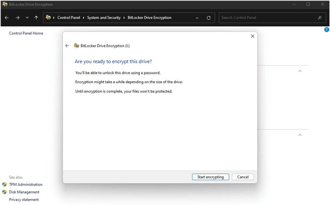Click the title bar BitLocker app icon
The height and width of the screenshot is (205, 330).
click(5, 4)
